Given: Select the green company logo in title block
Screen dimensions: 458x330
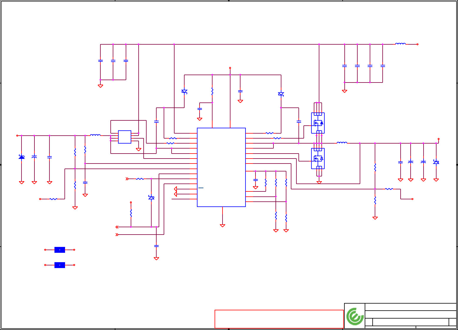Looking at the screenshot, I should tap(355, 316).
